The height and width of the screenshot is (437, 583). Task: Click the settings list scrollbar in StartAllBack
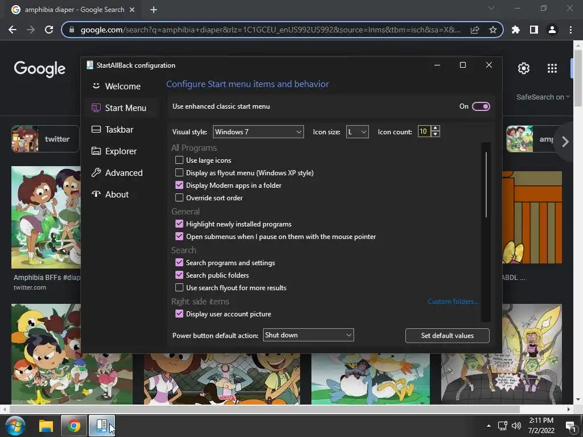[x=486, y=184]
